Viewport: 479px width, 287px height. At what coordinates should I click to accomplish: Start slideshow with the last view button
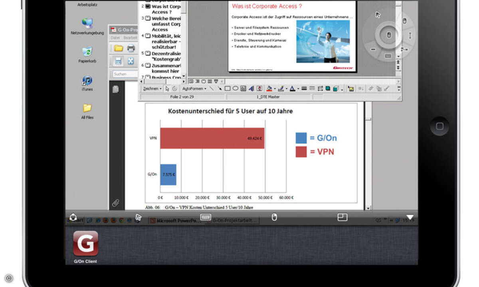(216, 81)
